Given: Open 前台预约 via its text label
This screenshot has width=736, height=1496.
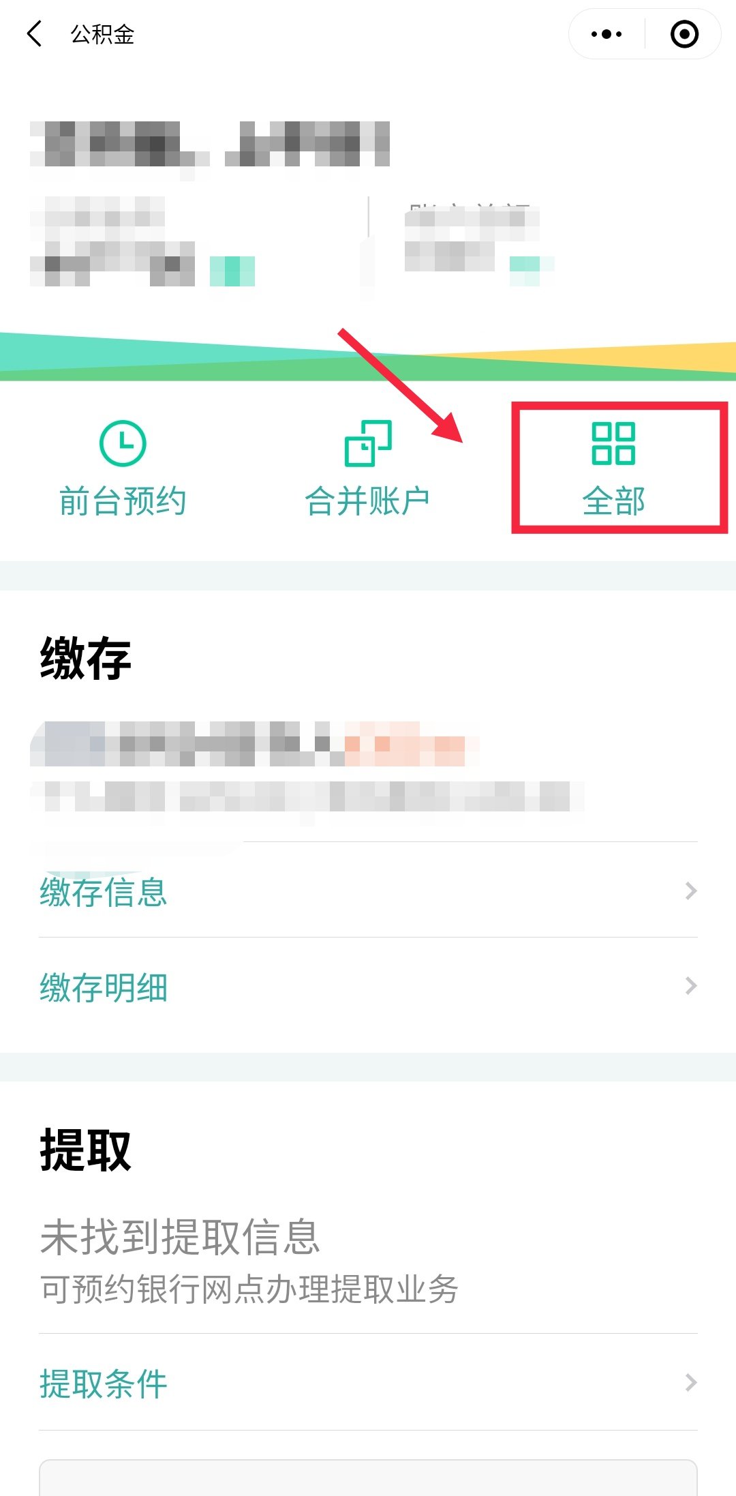Looking at the screenshot, I should 123,501.
